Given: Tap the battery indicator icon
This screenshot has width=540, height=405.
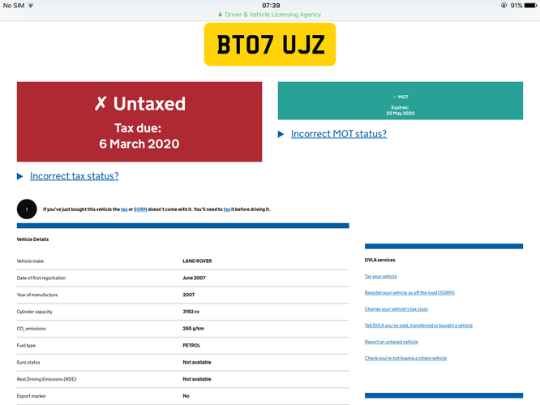Looking at the screenshot, I should (531, 6).
